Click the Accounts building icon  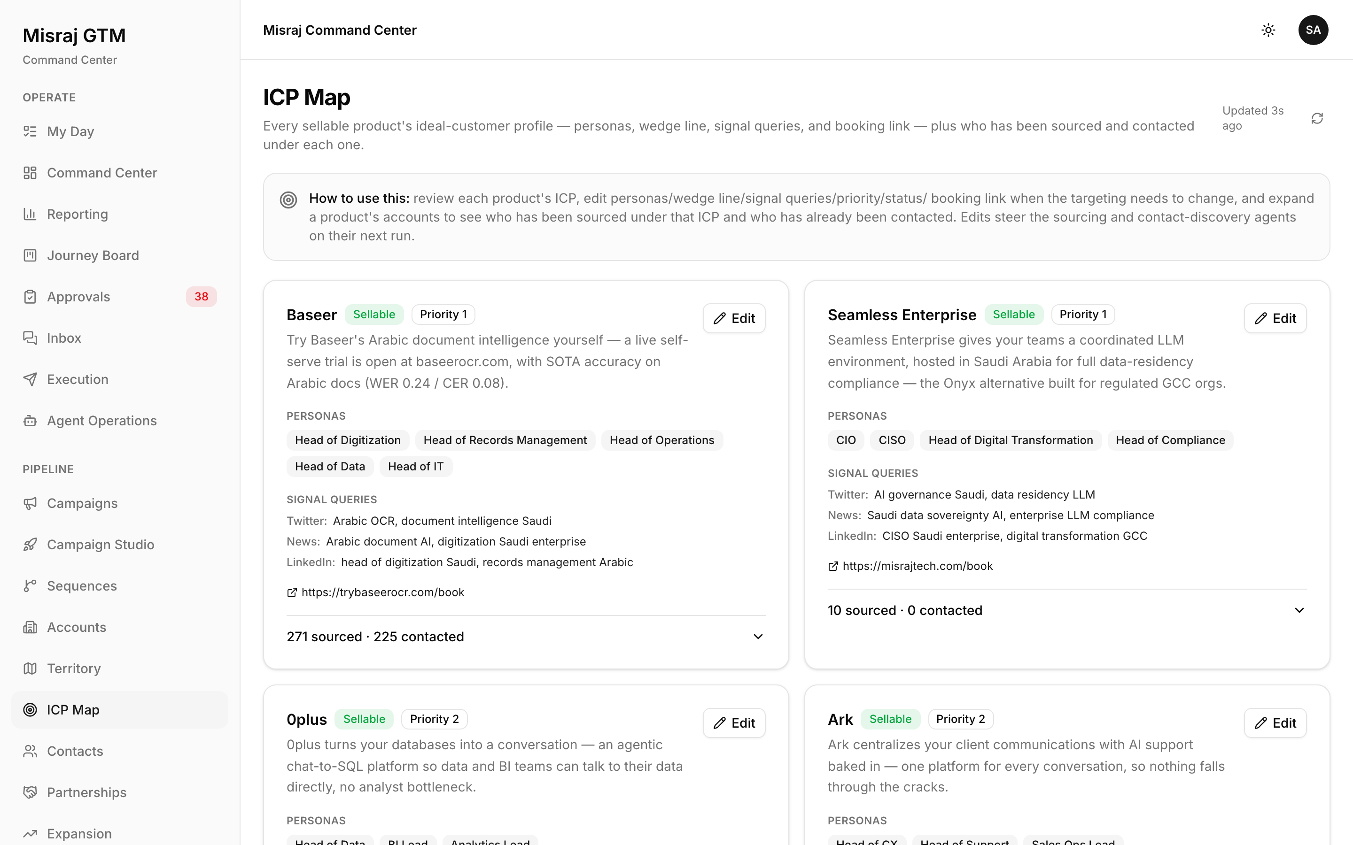point(30,627)
